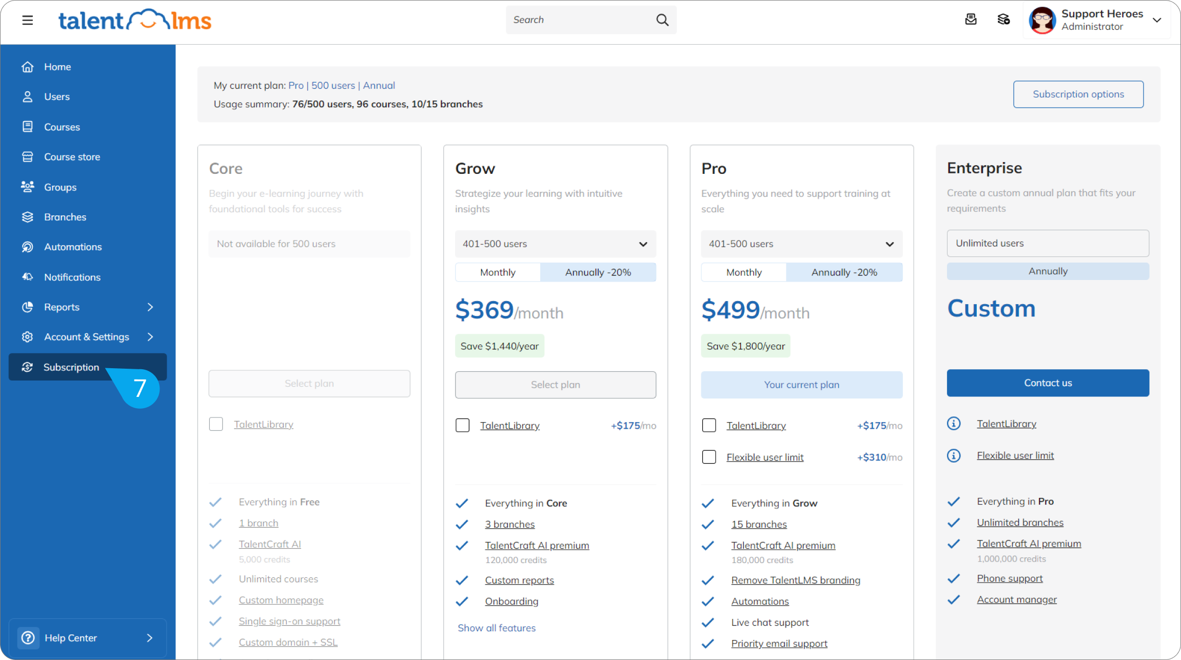1181x660 pixels.
Task: Open the Pro link in current plan summary
Action: point(296,85)
